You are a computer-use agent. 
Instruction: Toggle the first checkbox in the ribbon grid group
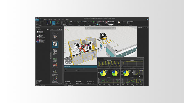pos(62,23)
